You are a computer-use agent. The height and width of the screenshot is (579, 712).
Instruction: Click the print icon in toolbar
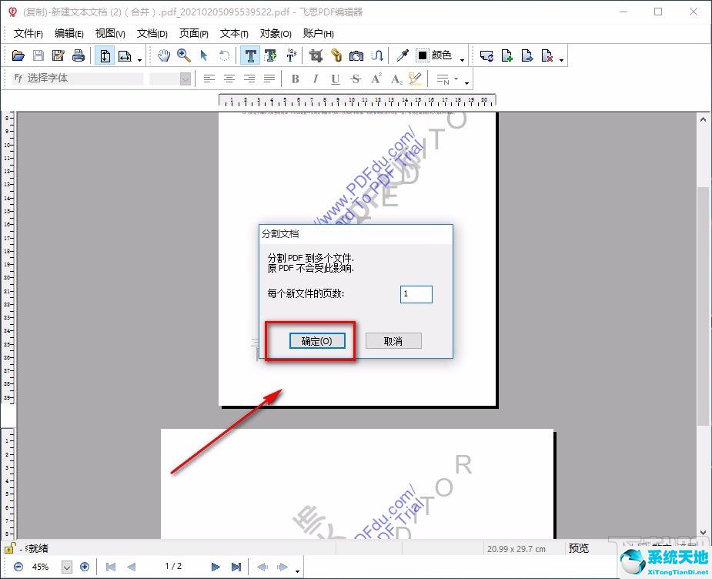point(78,55)
